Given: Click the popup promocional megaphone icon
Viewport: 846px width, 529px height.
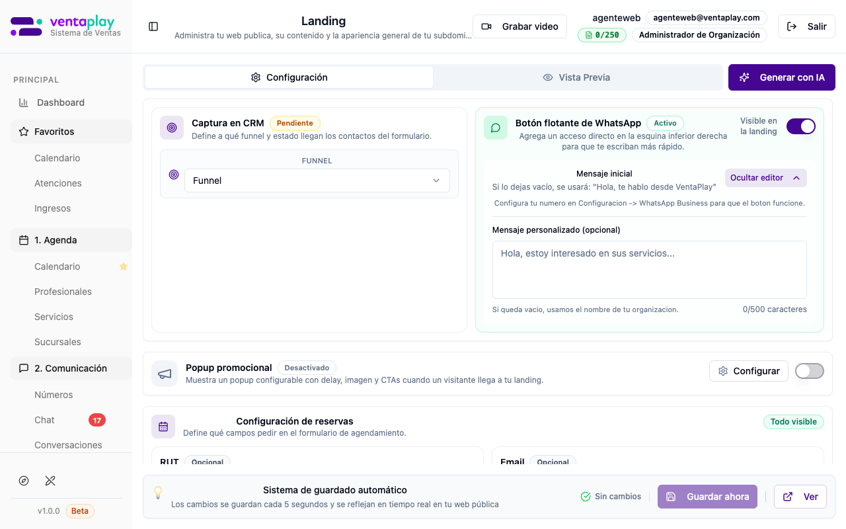Looking at the screenshot, I should 164,374.
